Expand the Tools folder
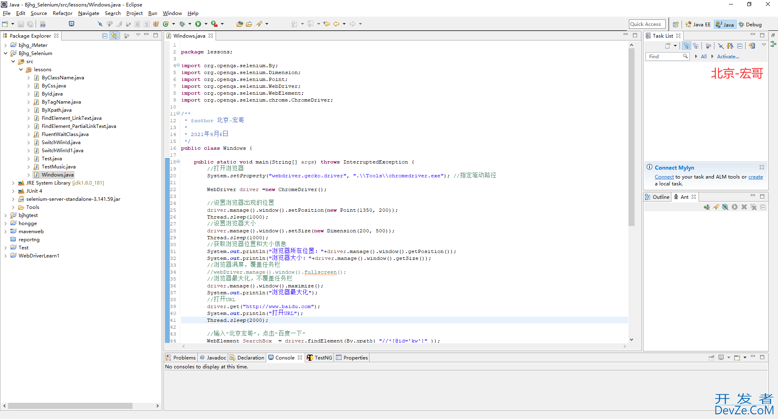This screenshot has height=419, width=778. [13, 207]
